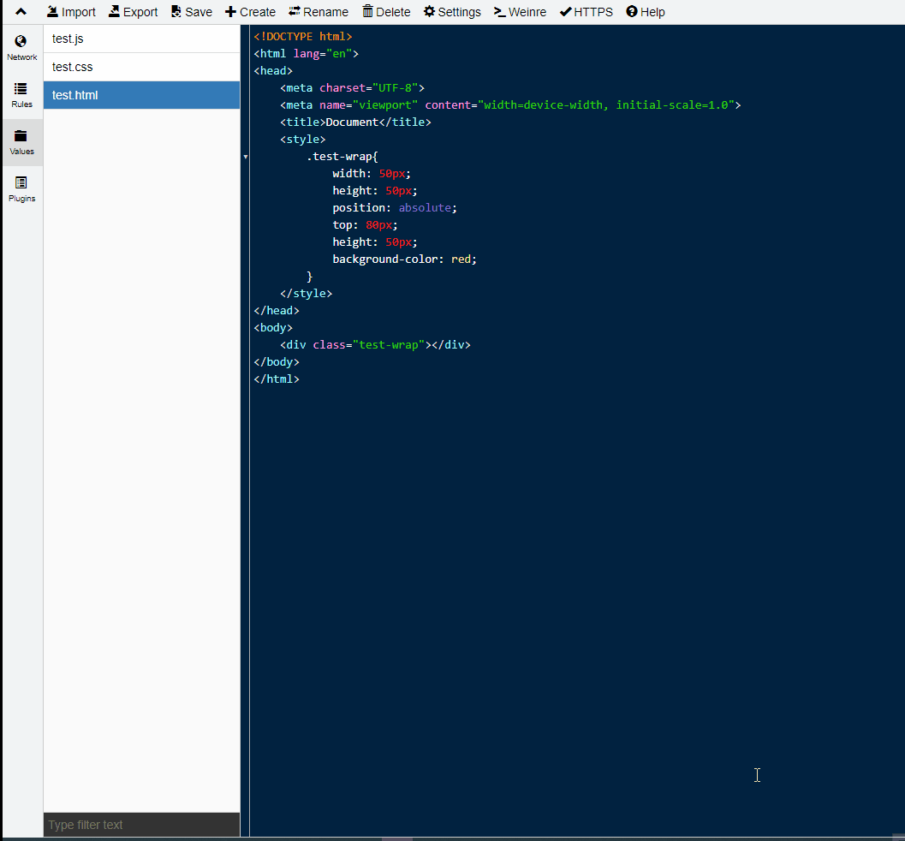Click the title Document line in the editor

click(x=355, y=122)
